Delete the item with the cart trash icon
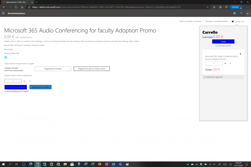This screenshot has height=167, width=251. tap(240, 54)
